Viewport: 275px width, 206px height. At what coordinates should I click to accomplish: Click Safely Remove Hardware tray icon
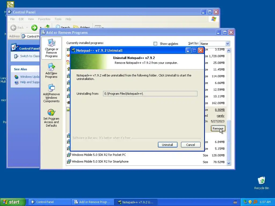[245, 202]
